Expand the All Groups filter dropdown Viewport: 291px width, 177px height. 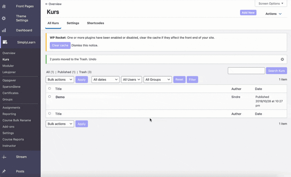[x=158, y=80]
